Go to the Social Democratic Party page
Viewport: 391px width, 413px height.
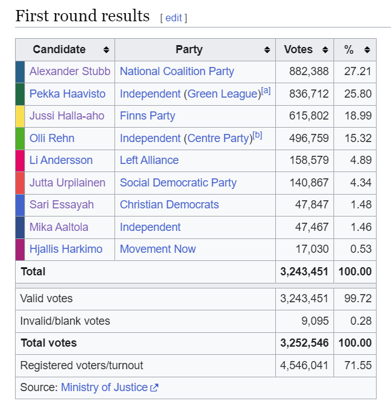coord(178,183)
